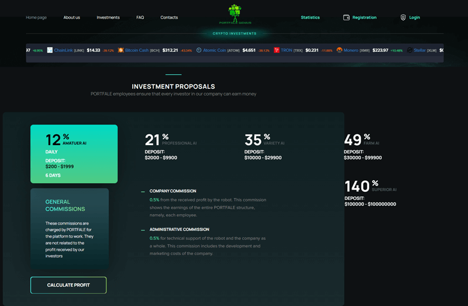Click the Bitcoin Cash name in ticker
The image size is (468, 306).
pyautogui.click(x=137, y=50)
